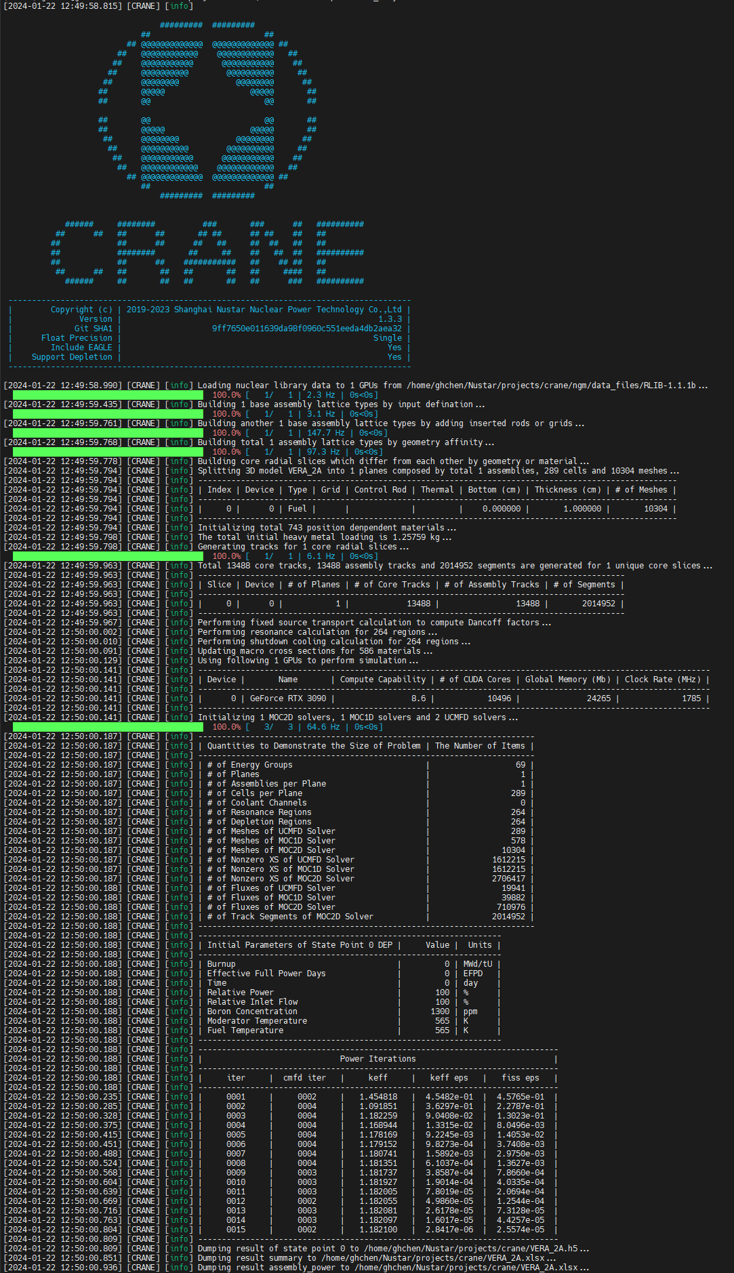The image size is (734, 1273).
Task: Click the 'Compute Capability' column header
Action: click(x=383, y=680)
